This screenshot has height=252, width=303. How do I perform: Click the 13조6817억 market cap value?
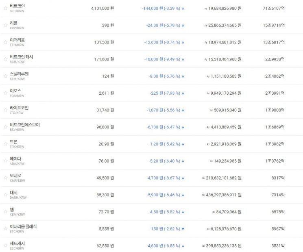coord(274,42)
